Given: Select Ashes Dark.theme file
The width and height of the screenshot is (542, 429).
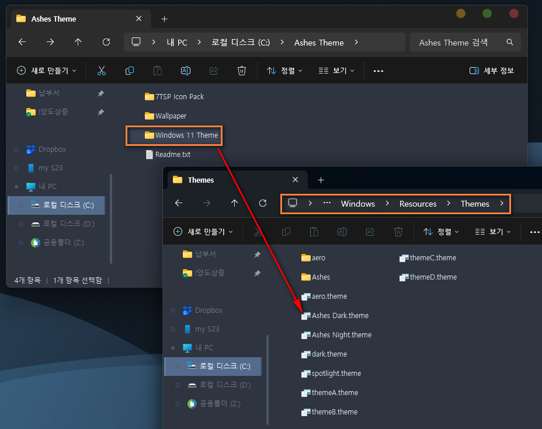Looking at the screenshot, I should (x=335, y=316).
